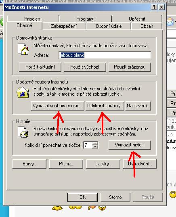Viewport: 176px width, 217px height.
Task: Click the yellow smiley emoticon at right
Action: tap(173, 194)
